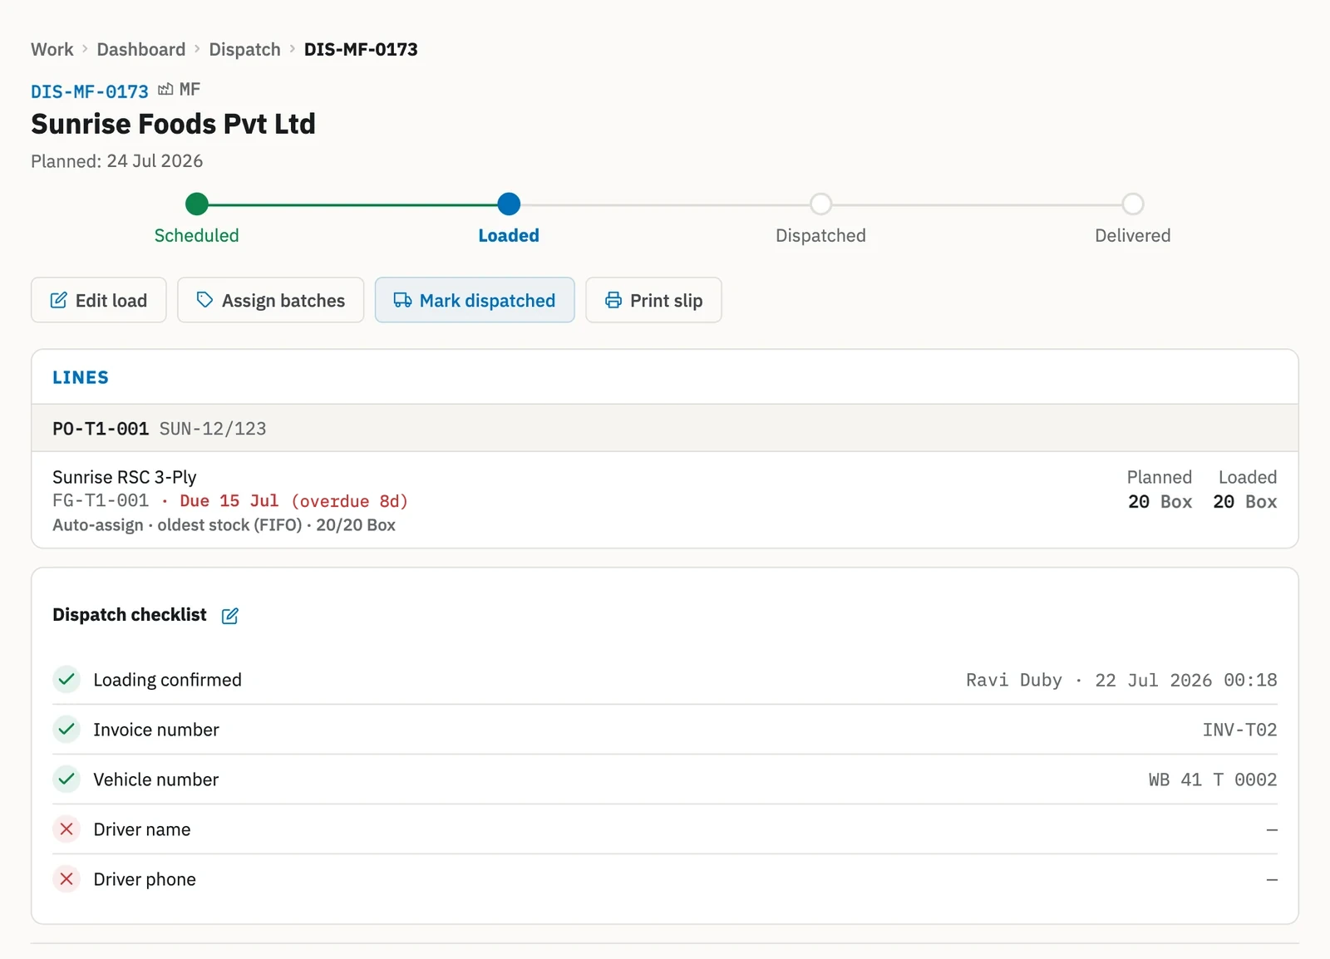The width and height of the screenshot is (1330, 959).
Task: Open the Edit load button
Action: pos(99,300)
